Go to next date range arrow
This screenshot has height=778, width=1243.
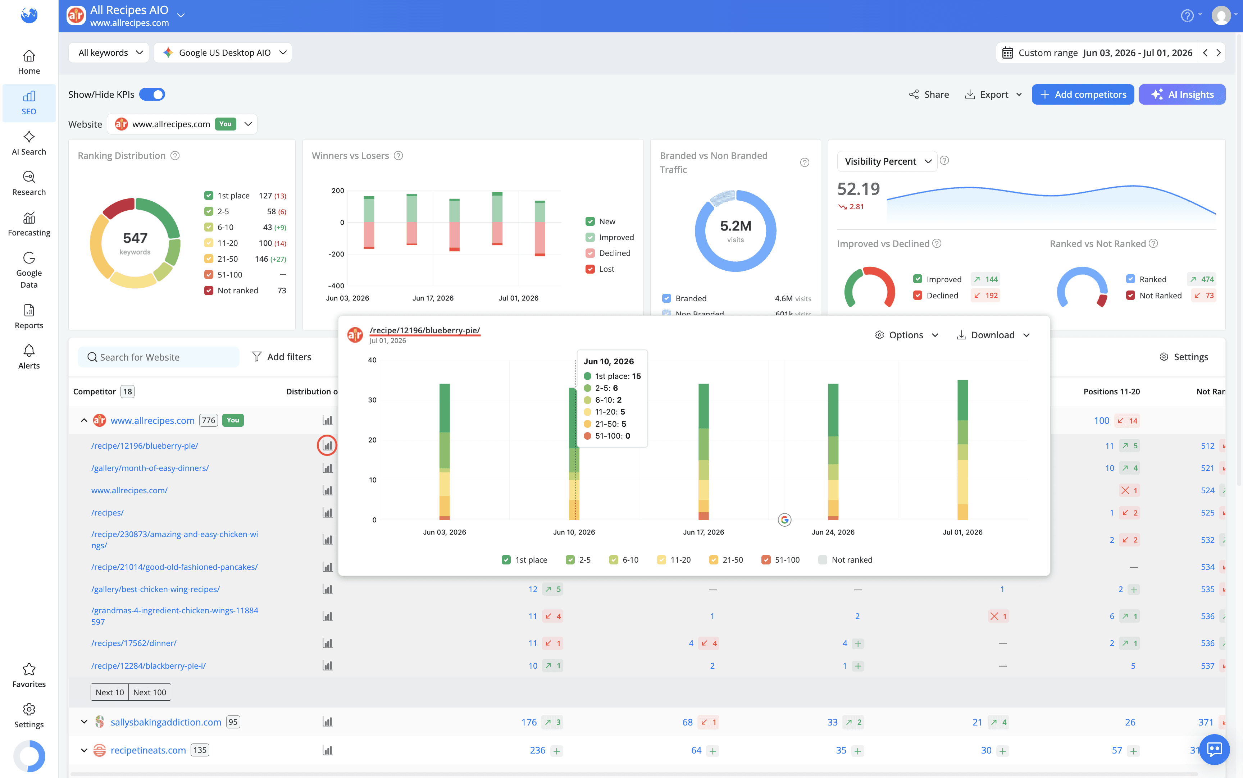(1218, 52)
